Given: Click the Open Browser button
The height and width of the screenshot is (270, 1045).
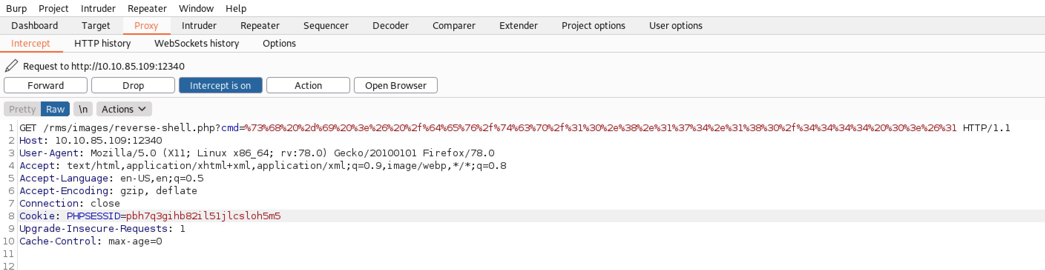Looking at the screenshot, I should (395, 86).
